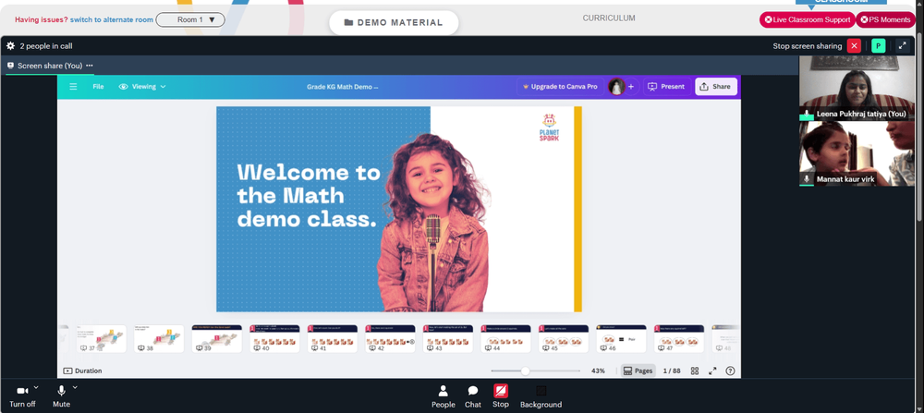Select slide thumbnail 44
Image resolution: width=924 pixels, height=413 pixels.
pyautogui.click(x=505, y=339)
